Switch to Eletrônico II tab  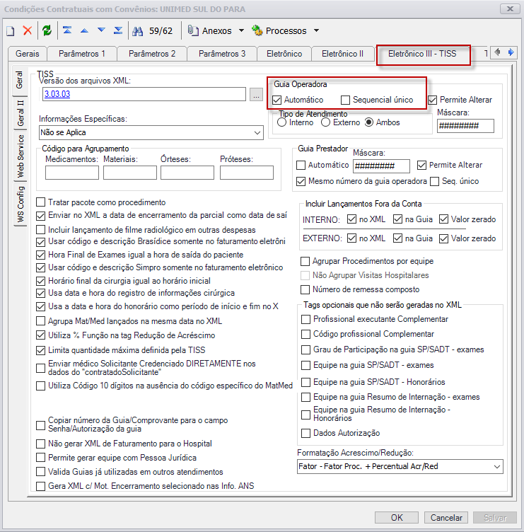click(x=342, y=54)
